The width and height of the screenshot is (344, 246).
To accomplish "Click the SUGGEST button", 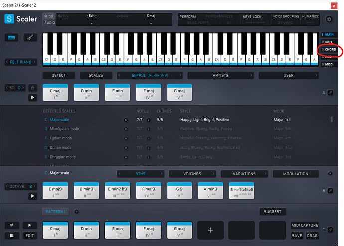I will click(x=273, y=212).
